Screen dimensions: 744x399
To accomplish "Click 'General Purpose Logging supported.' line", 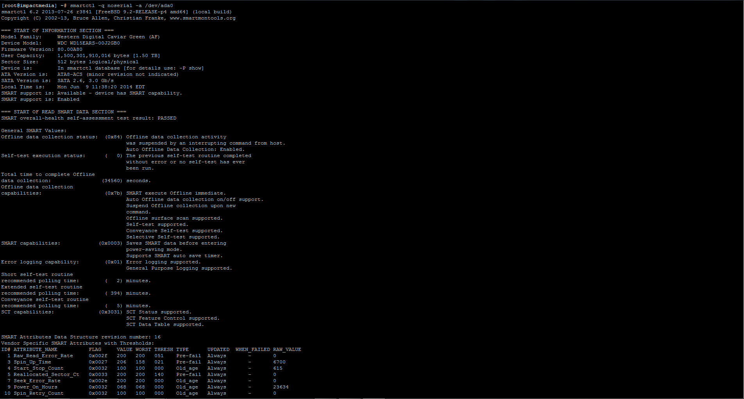I will pos(179,268).
